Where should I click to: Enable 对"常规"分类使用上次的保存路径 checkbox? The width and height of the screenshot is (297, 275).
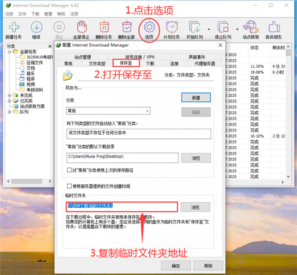tap(69, 170)
